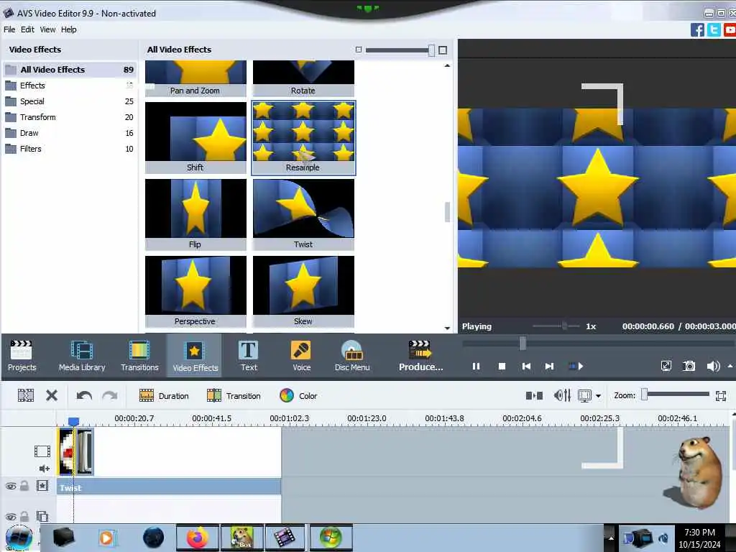
Task: Select the Draw category
Action: tap(70, 133)
